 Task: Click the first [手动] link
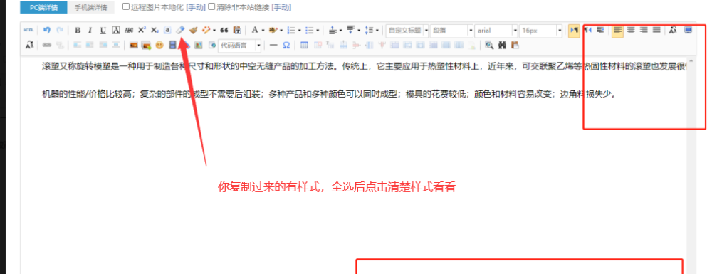tap(196, 7)
